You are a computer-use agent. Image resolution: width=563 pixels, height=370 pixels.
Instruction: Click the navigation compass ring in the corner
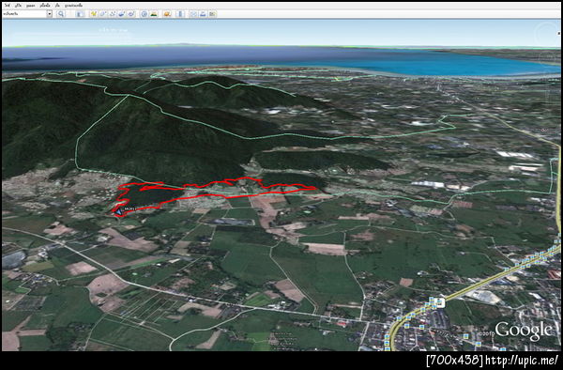(546, 35)
